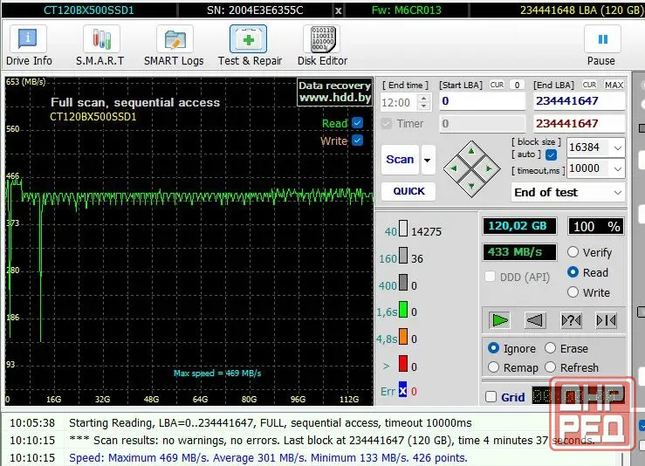Open the S.M.A.R.T test tubes icon

(101, 38)
